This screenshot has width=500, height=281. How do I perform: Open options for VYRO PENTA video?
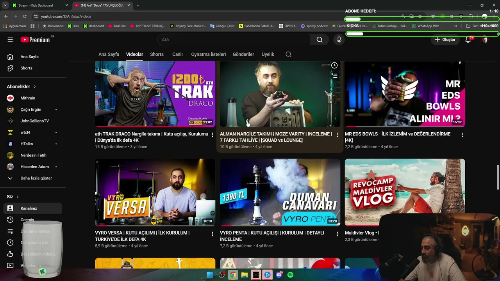pyautogui.click(x=337, y=234)
